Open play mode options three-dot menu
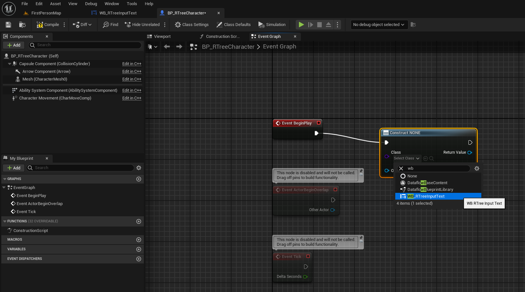The height and width of the screenshot is (292, 525). pyautogui.click(x=337, y=25)
